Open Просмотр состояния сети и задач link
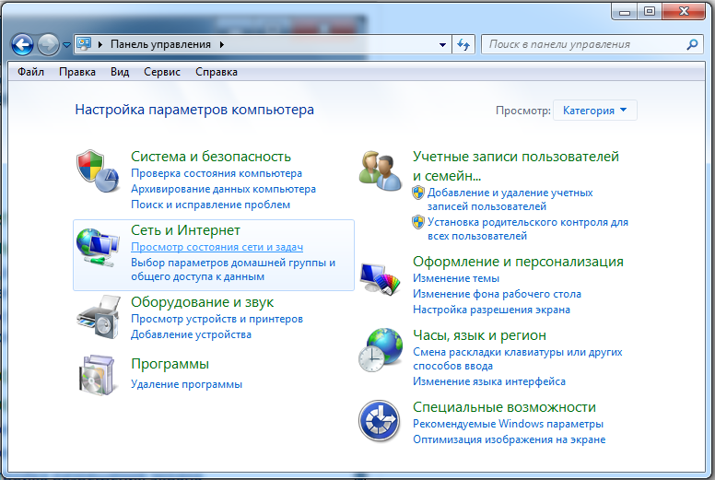The height and width of the screenshot is (480, 715). pos(217,248)
